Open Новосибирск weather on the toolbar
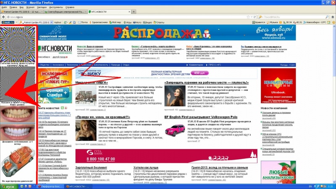This screenshot has width=336, height=189. click(315, 22)
